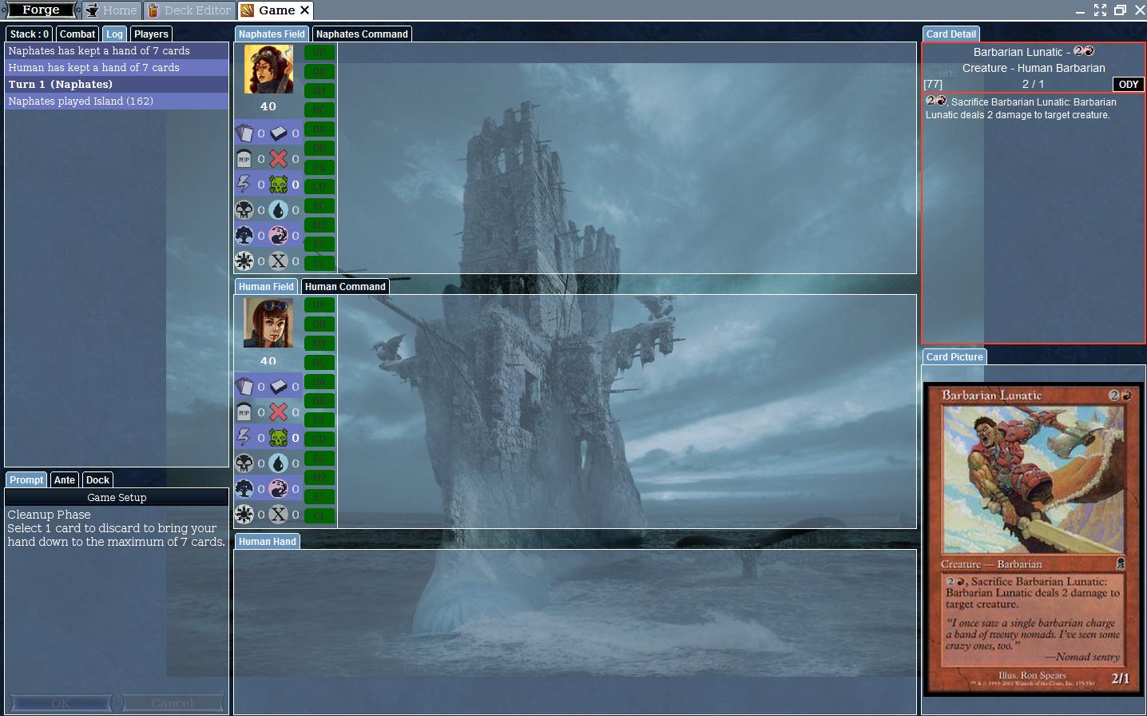This screenshot has height=716, width=1147.
Task: Open Naphates' graveyard tombstone icon
Action: point(244,159)
